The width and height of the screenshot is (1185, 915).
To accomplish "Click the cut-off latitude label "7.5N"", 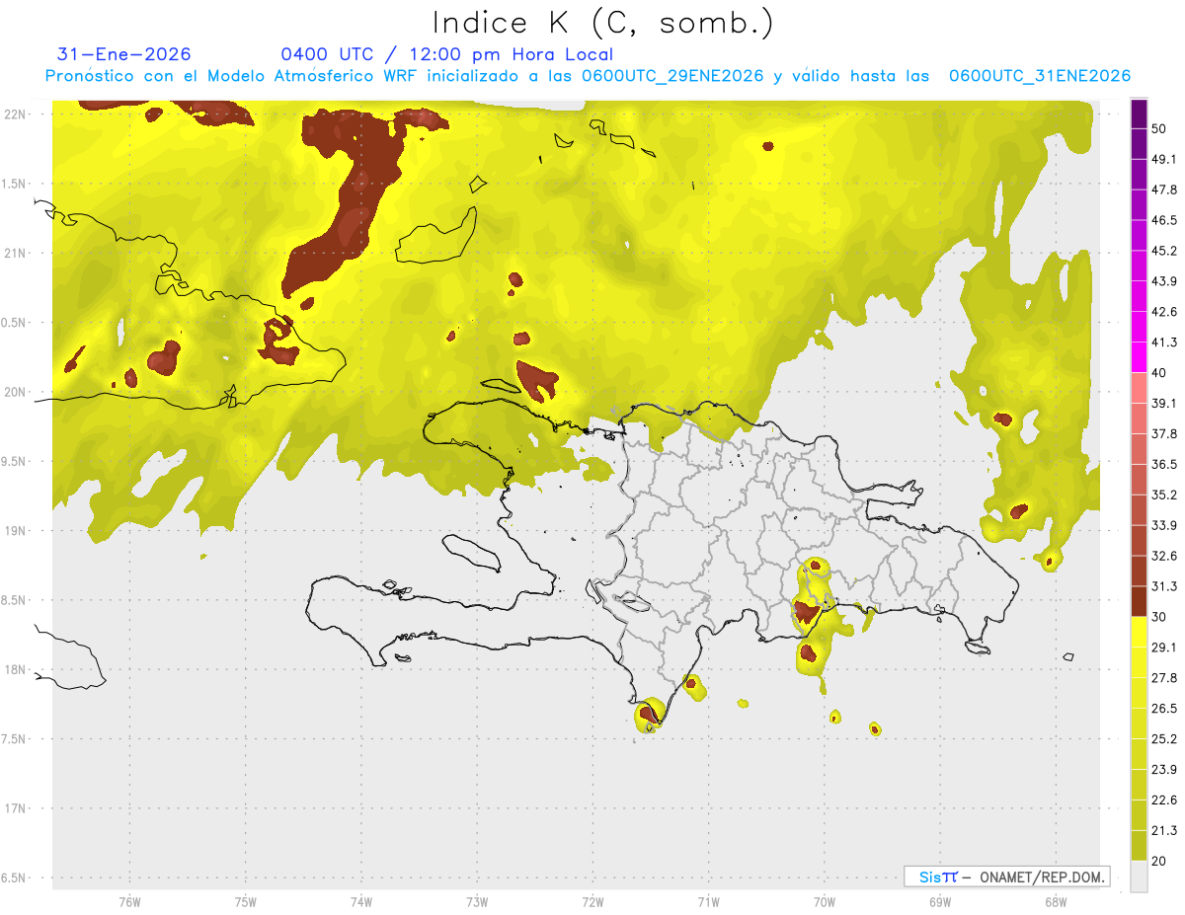I will pyautogui.click(x=14, y=739).
